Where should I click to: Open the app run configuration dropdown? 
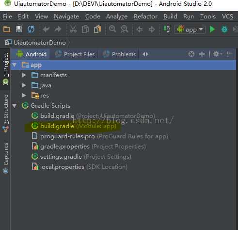(x=190, y=30)
